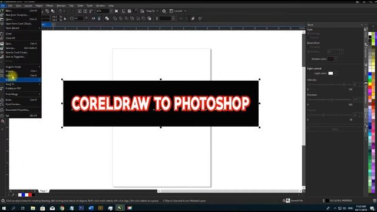Viewport: 377px width, 212px height.
Task: Choose Import in the File menu
Action: pyautogui.click(x=21, y=71)
